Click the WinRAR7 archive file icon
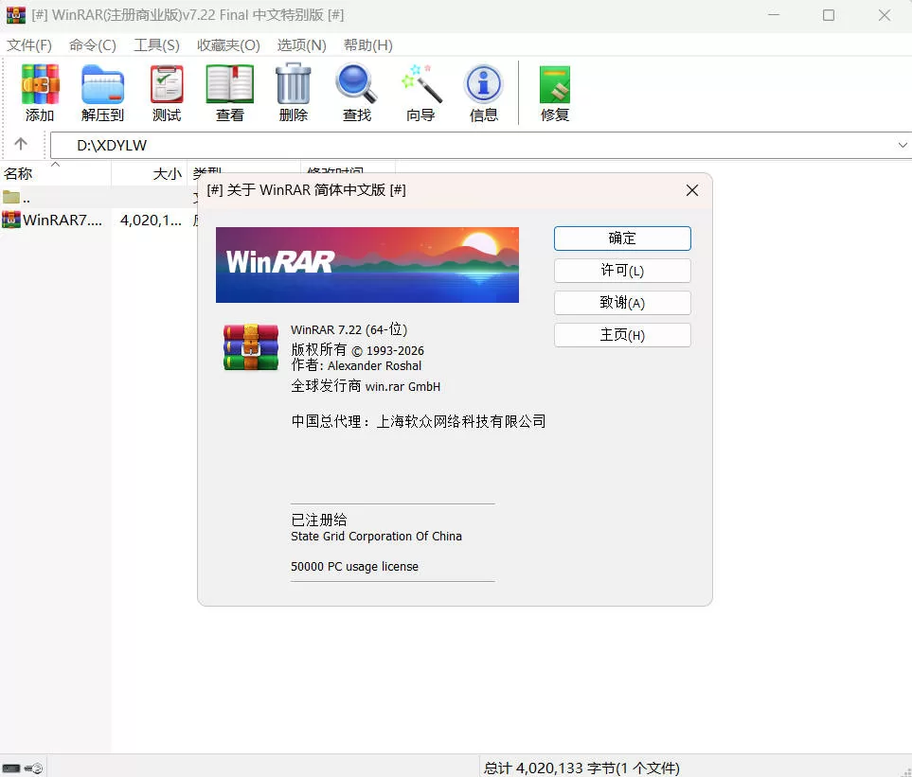 (11, 220)
